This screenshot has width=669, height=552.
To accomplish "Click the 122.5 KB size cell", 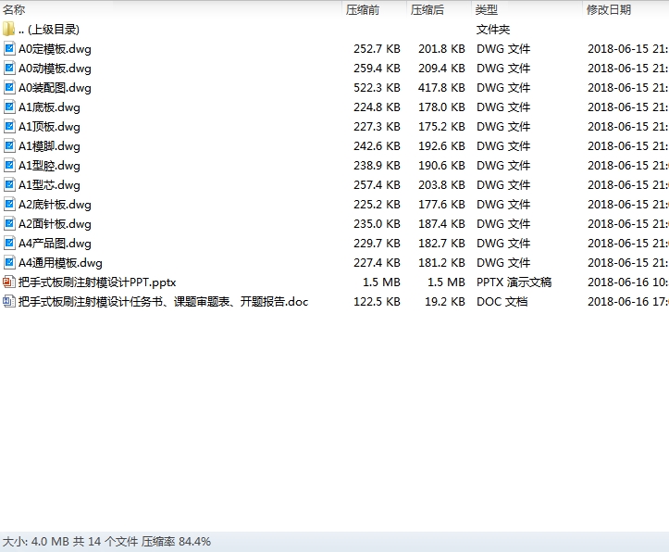I will click(377, 301).
